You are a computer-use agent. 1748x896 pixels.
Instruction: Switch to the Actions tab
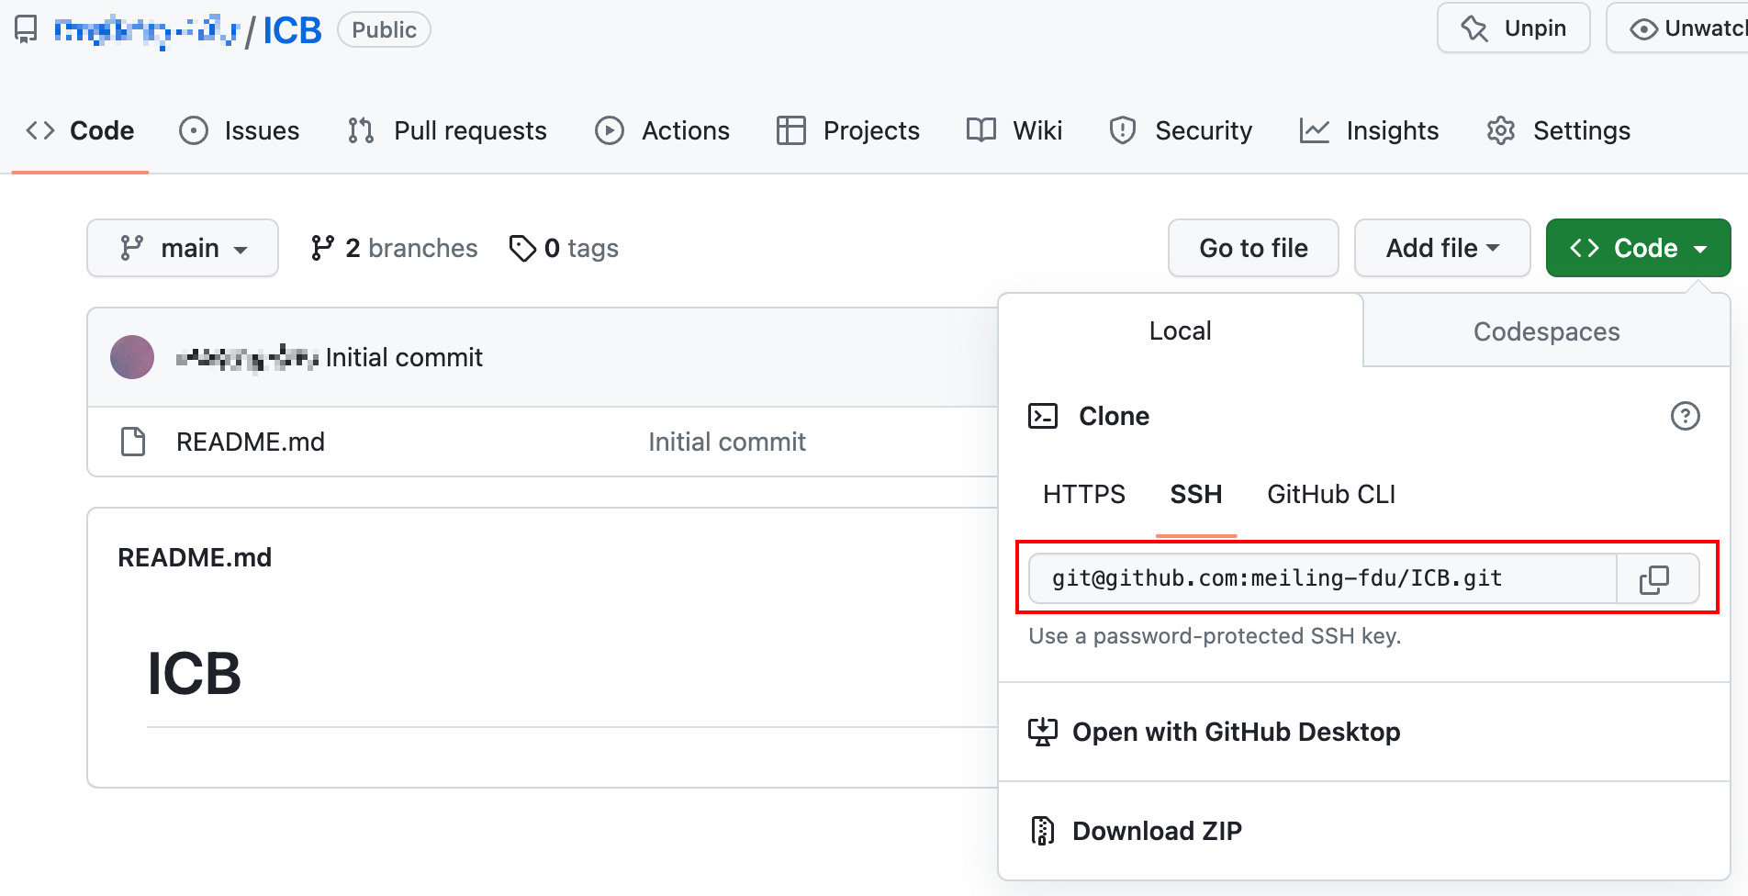click(662, 130)
